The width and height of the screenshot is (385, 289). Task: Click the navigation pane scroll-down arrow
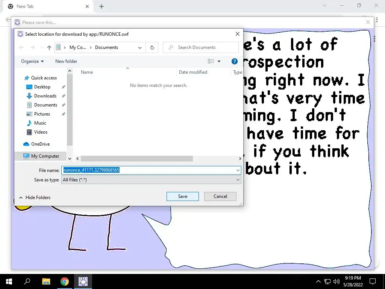click(x=70, y=159)
